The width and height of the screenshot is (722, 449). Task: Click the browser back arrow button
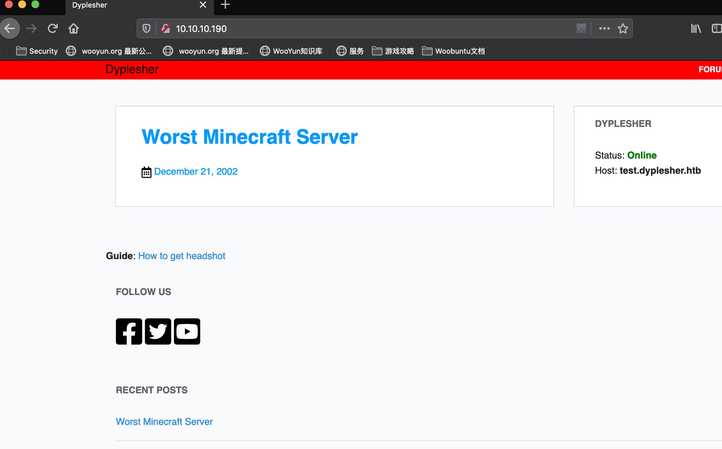point(10,29)
